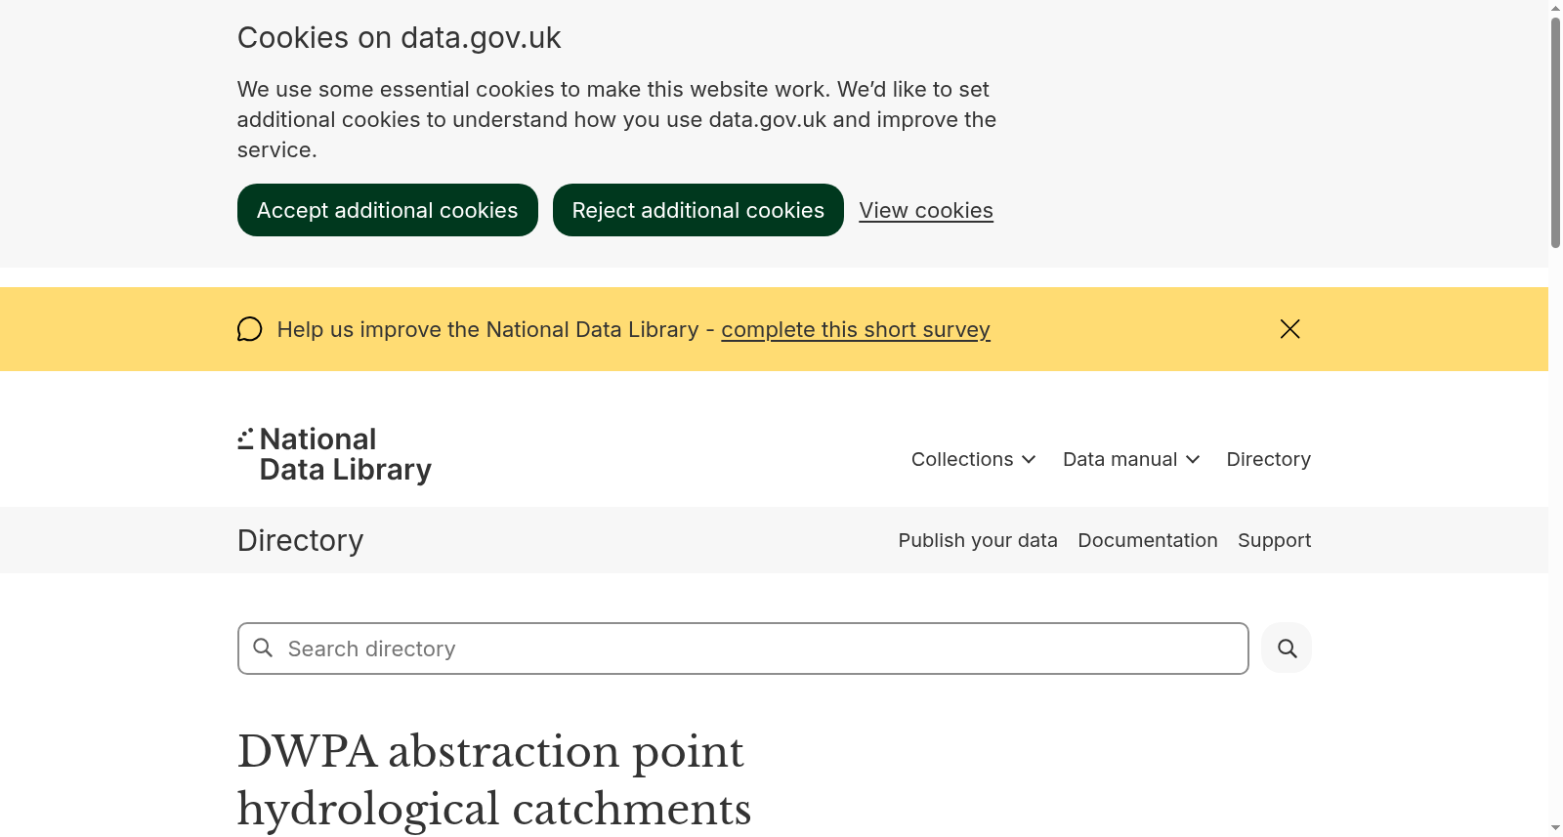Expand the Collections dropdown menu
This screenshot has height=837, width=1563.
[x=973, y=459]
